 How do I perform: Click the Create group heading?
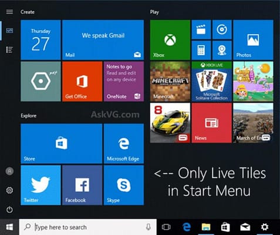point(28,12)
